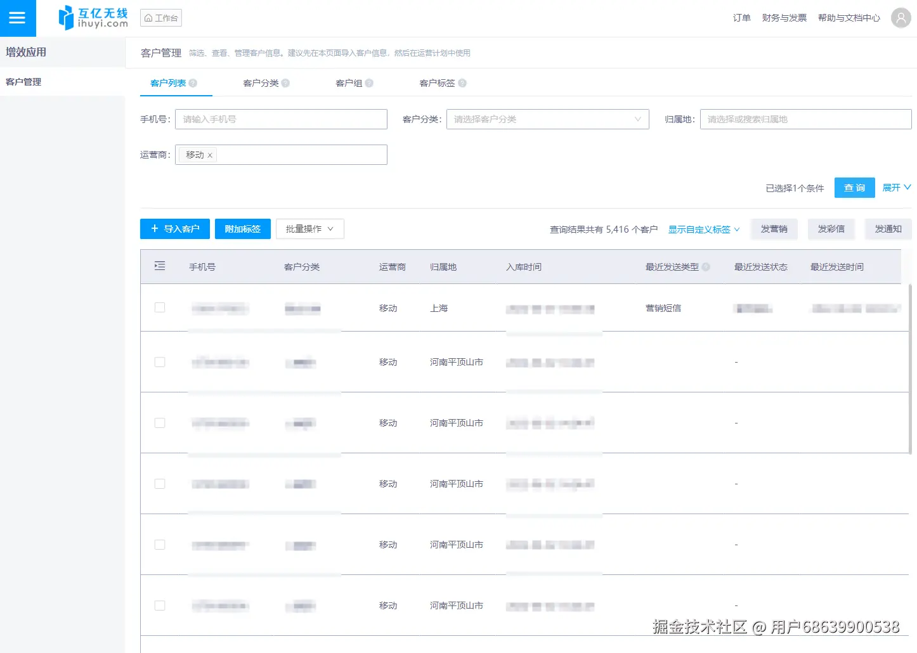Screen dimensions: 917x653
Task: Open 客户管理 in sidebar
Action: [x=62, y=82]
